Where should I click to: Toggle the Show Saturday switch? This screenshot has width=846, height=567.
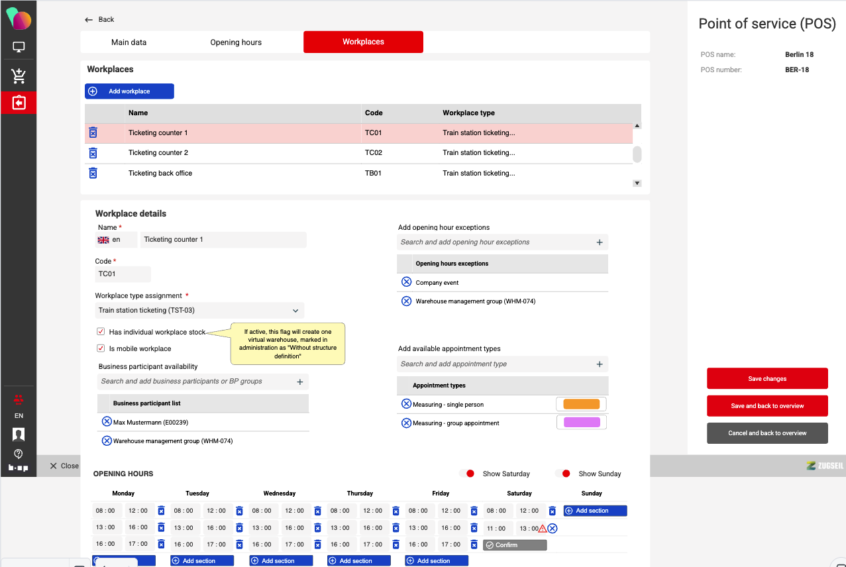(467, 474)
